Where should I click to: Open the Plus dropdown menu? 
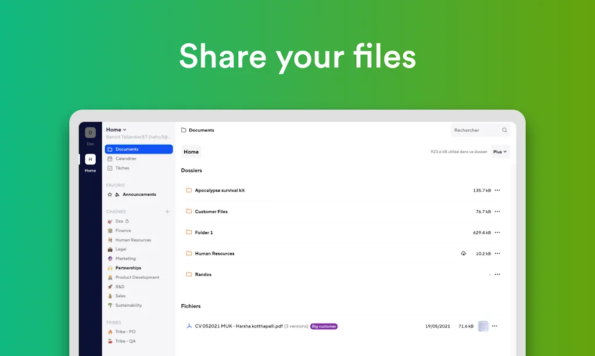pos(500,152)
